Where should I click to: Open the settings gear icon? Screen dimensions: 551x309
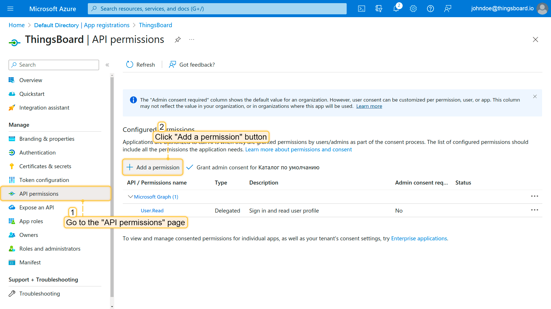(x=413, y=9)
